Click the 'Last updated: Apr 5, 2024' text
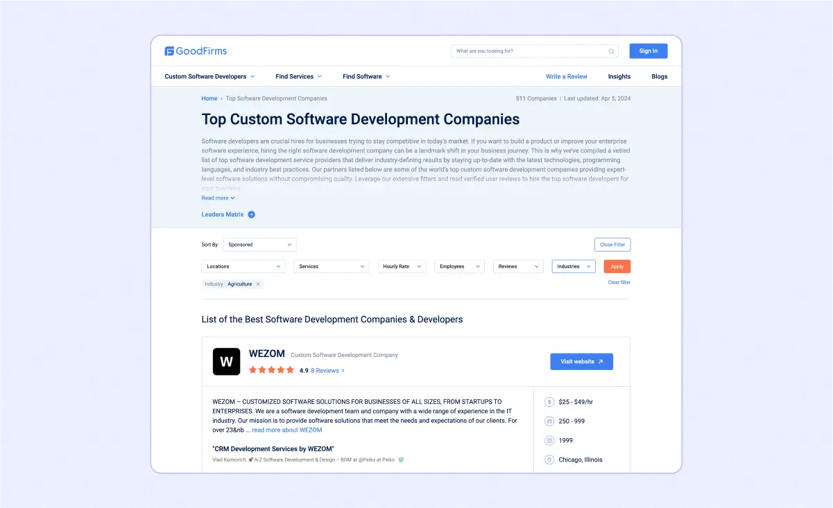 coord(597,98)
